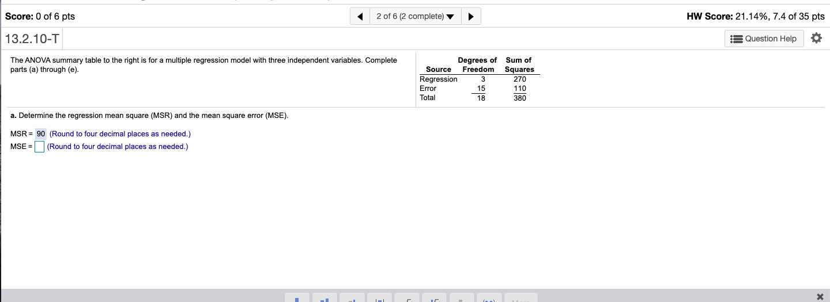Click the HW Score 21.14% text
The height and width of the screenshot is (302, 830).
[x=756, y=16]
